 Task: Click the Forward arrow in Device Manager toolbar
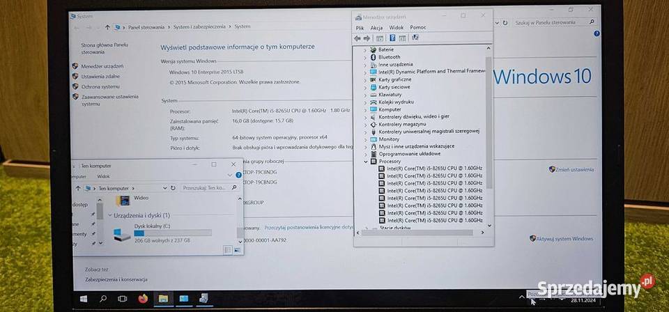pos(367,38)
